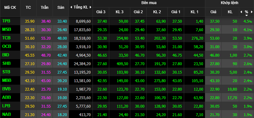254x118 pixels.
Task: Select BVB ticker in the table
Action: [x=6, y=89]
